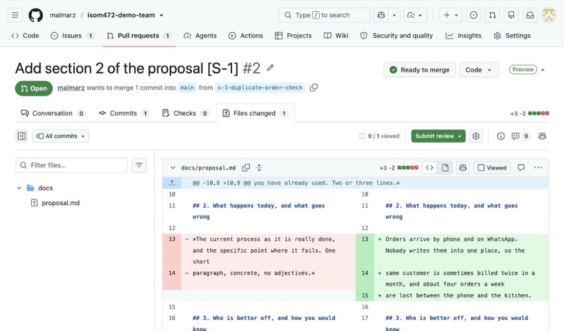This screenshot has height=331, width=564.
Task: Open Copilot chat icon in header
Action: tap(381, 15)
